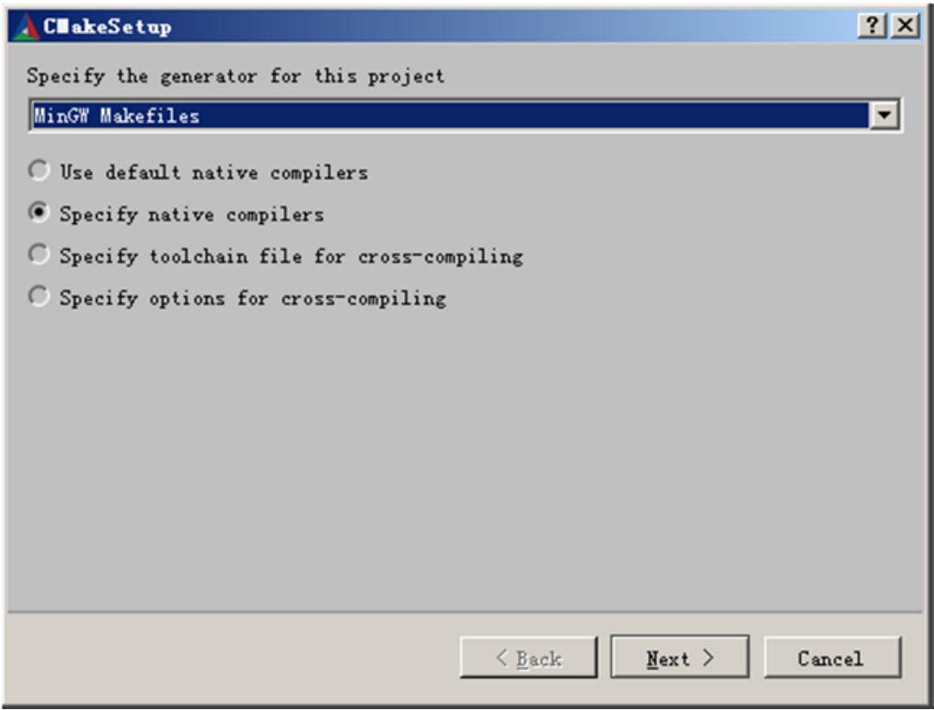Go to previous page with Back button

tap(528, 657)
